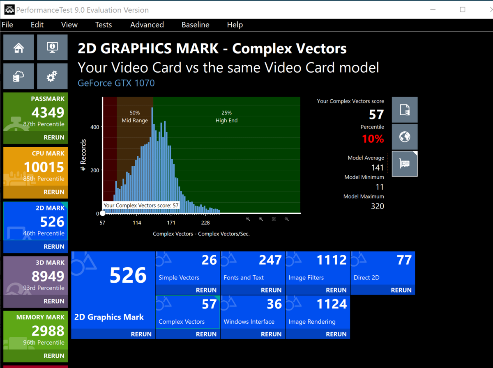Click the '# Records' y-axis label
This screenshot has height=368, width=493.
point(83,155)
